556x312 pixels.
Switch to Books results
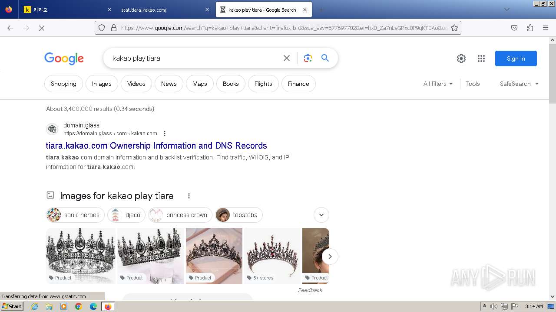click(x=231, y=84)
